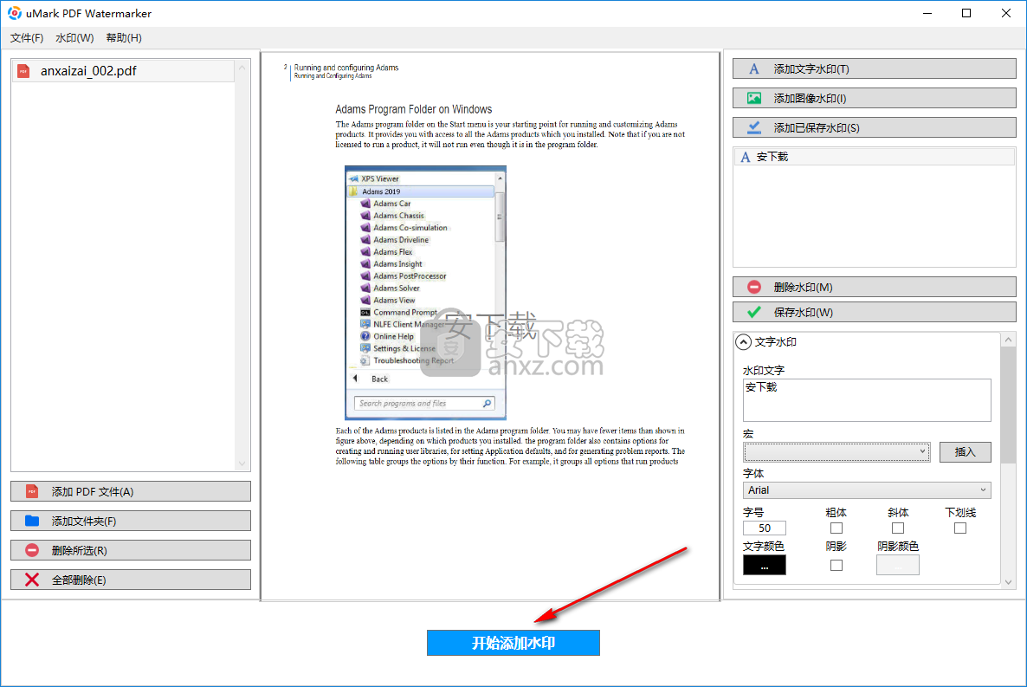Enable the 阴影 shadow checkbox
Screen dimensions: 1027x687
coord(836,565)
